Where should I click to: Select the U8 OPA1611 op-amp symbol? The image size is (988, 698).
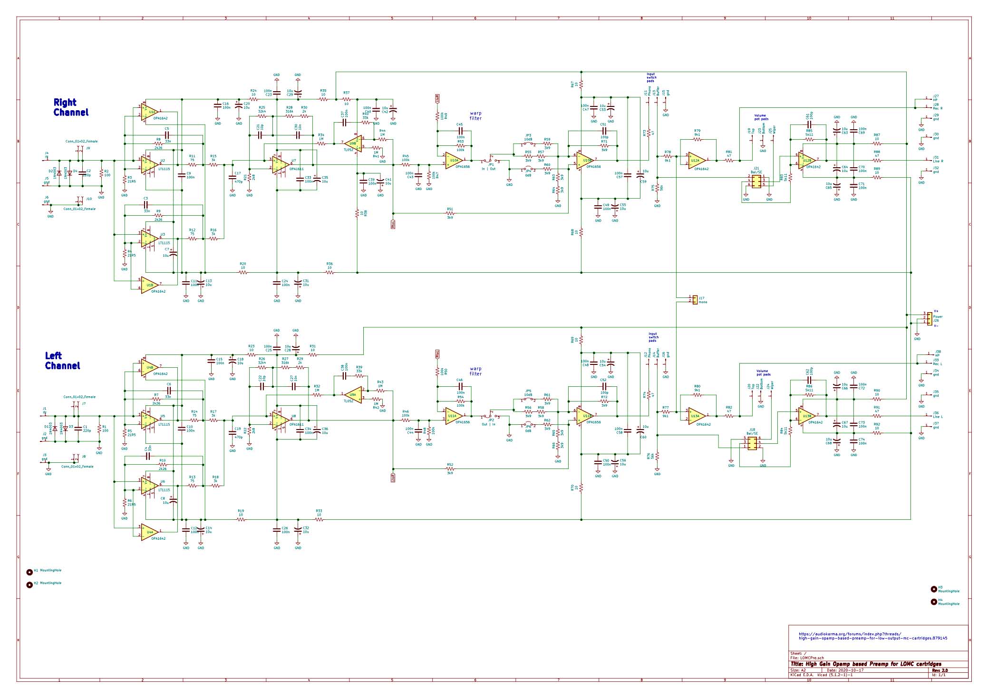pos(281,420)
